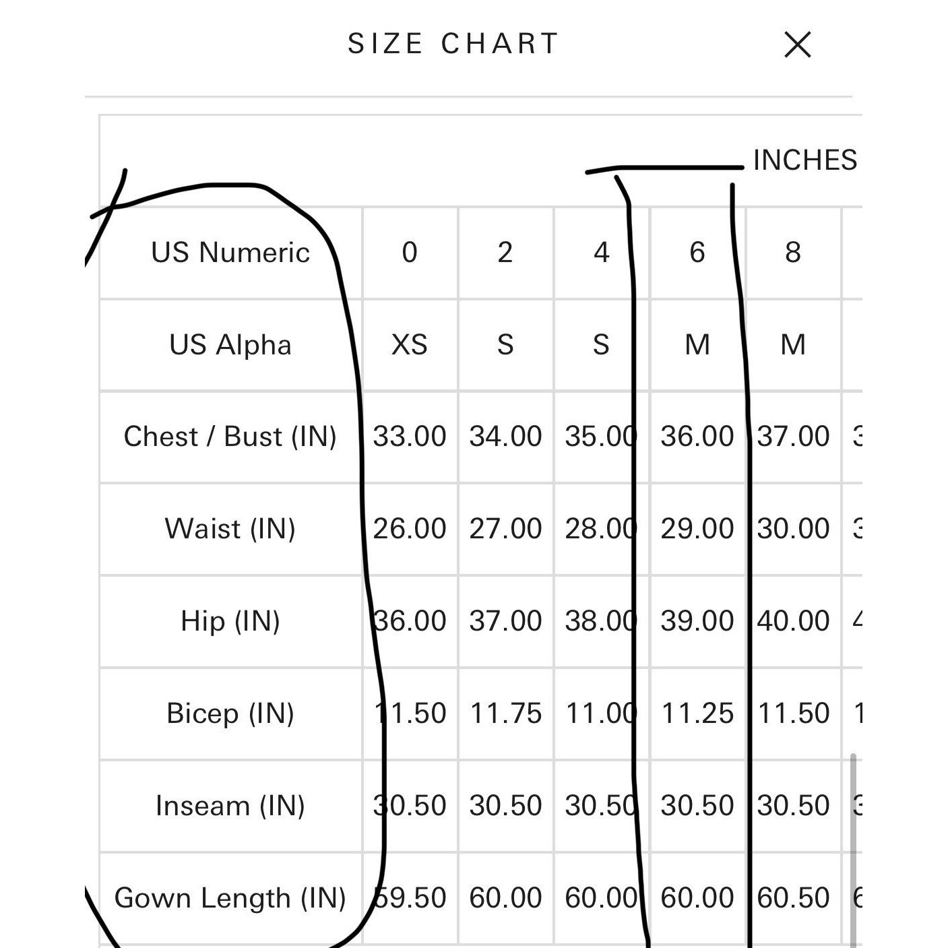Click the Hip (IN) row label

click(x=230, y=621)
